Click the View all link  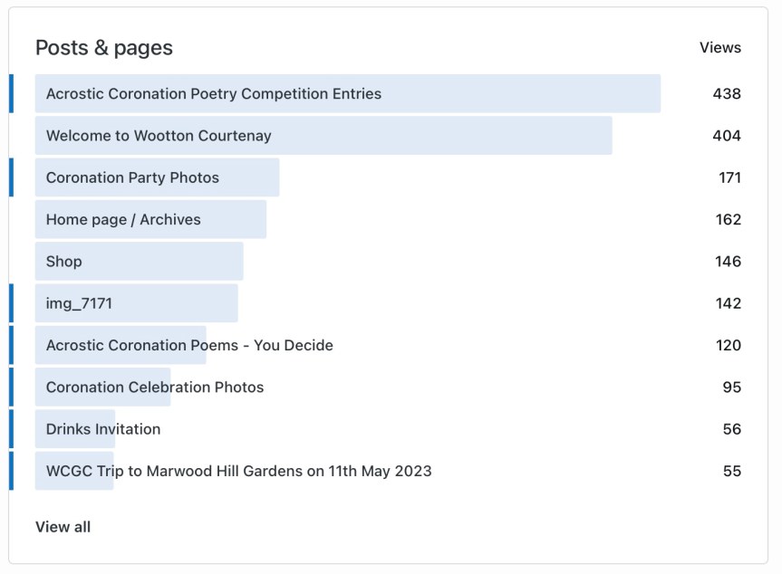[63, 527]
